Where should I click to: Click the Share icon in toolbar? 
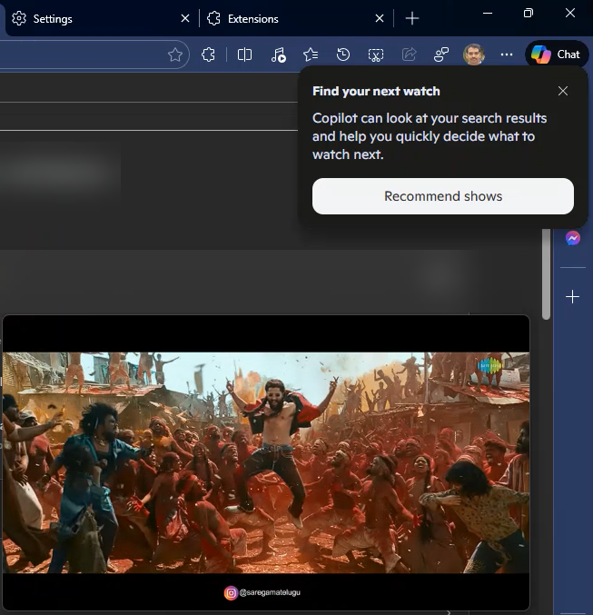[x=409, y=55]
